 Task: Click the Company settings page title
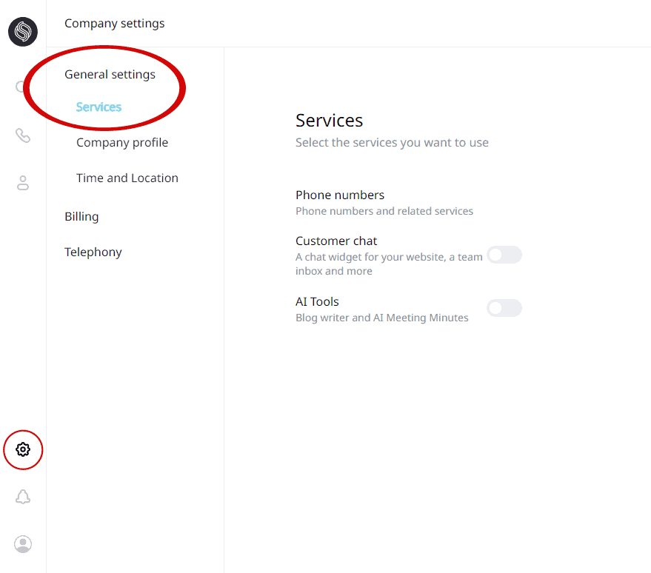coord(115,23)
